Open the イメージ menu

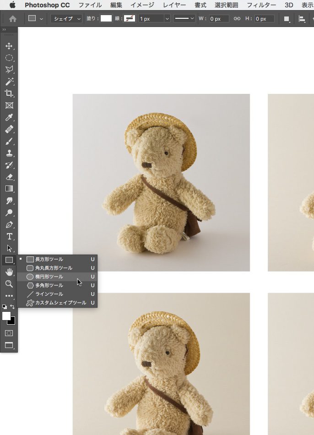pos(142,5)
